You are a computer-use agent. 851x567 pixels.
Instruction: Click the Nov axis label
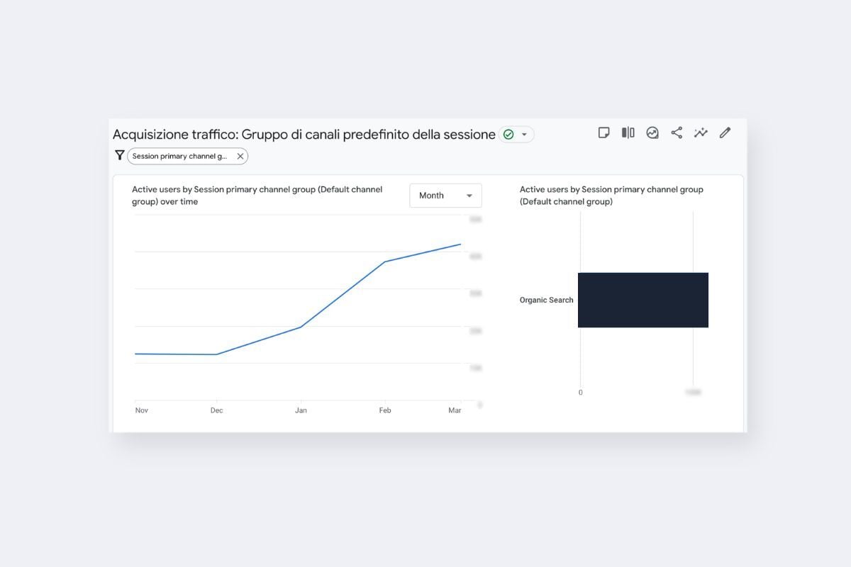pyautogui.click(x=141, y=410)
